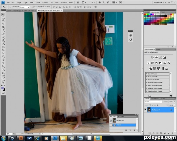The image size is (177, 141).
Task: Toggle Quick Mask mode
Action: point(3,93)
